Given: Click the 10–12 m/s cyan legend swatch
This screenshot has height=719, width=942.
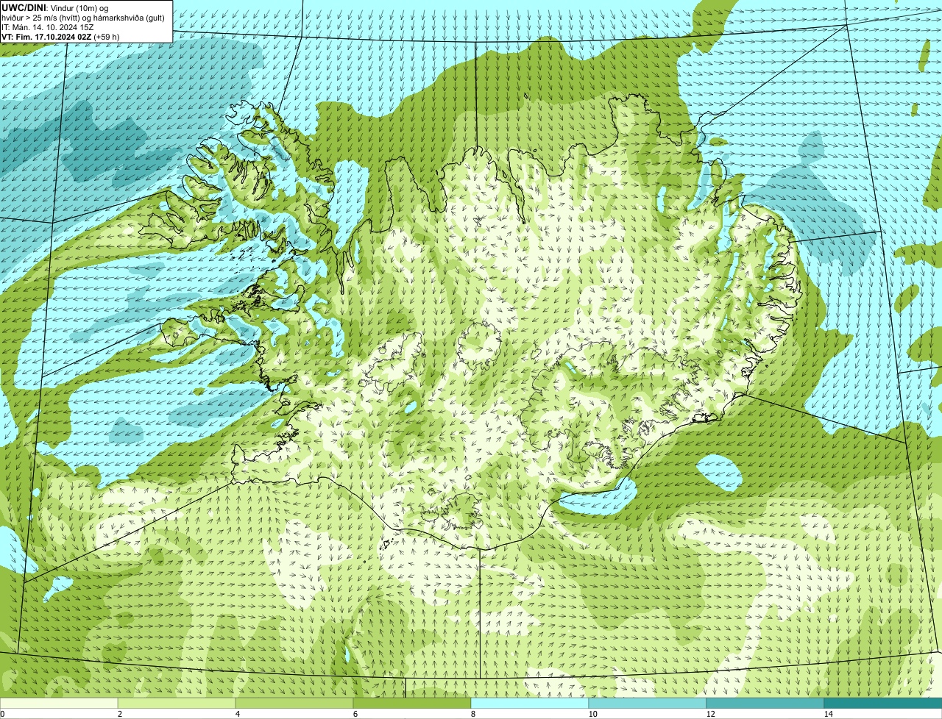Looking at the screenshot, I should (648, 703).
